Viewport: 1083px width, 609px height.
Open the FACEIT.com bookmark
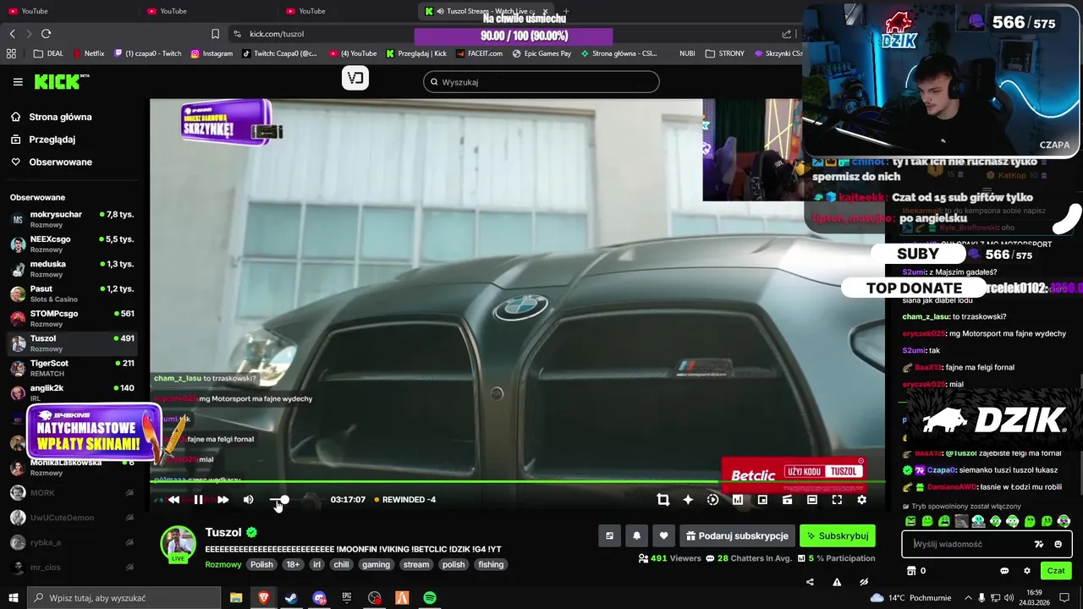479,53
